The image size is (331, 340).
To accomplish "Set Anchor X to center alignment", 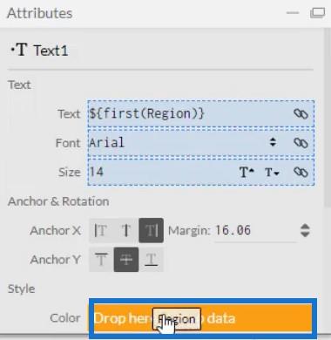I will coord(126,230).
